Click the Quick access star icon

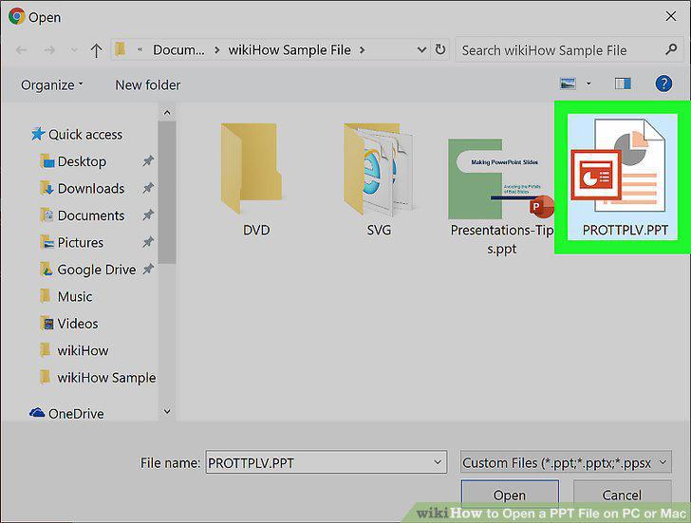38,134
